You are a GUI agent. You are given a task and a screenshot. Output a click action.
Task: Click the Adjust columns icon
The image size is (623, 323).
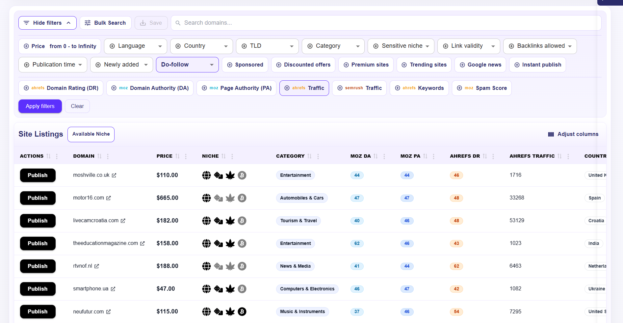(x=551, y=134)
